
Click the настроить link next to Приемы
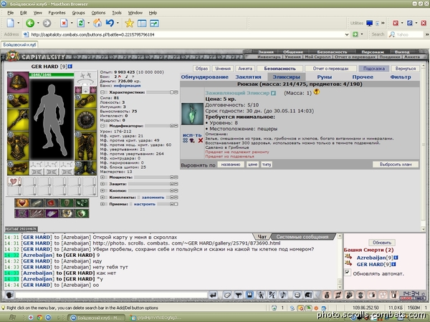[145, 204]
